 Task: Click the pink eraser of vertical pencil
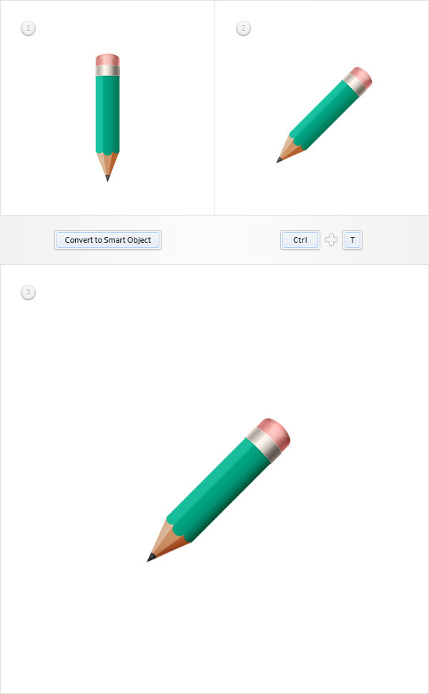click(107, 59)
